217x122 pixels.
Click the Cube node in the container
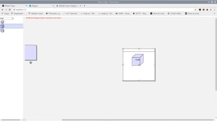pos(138,60)
